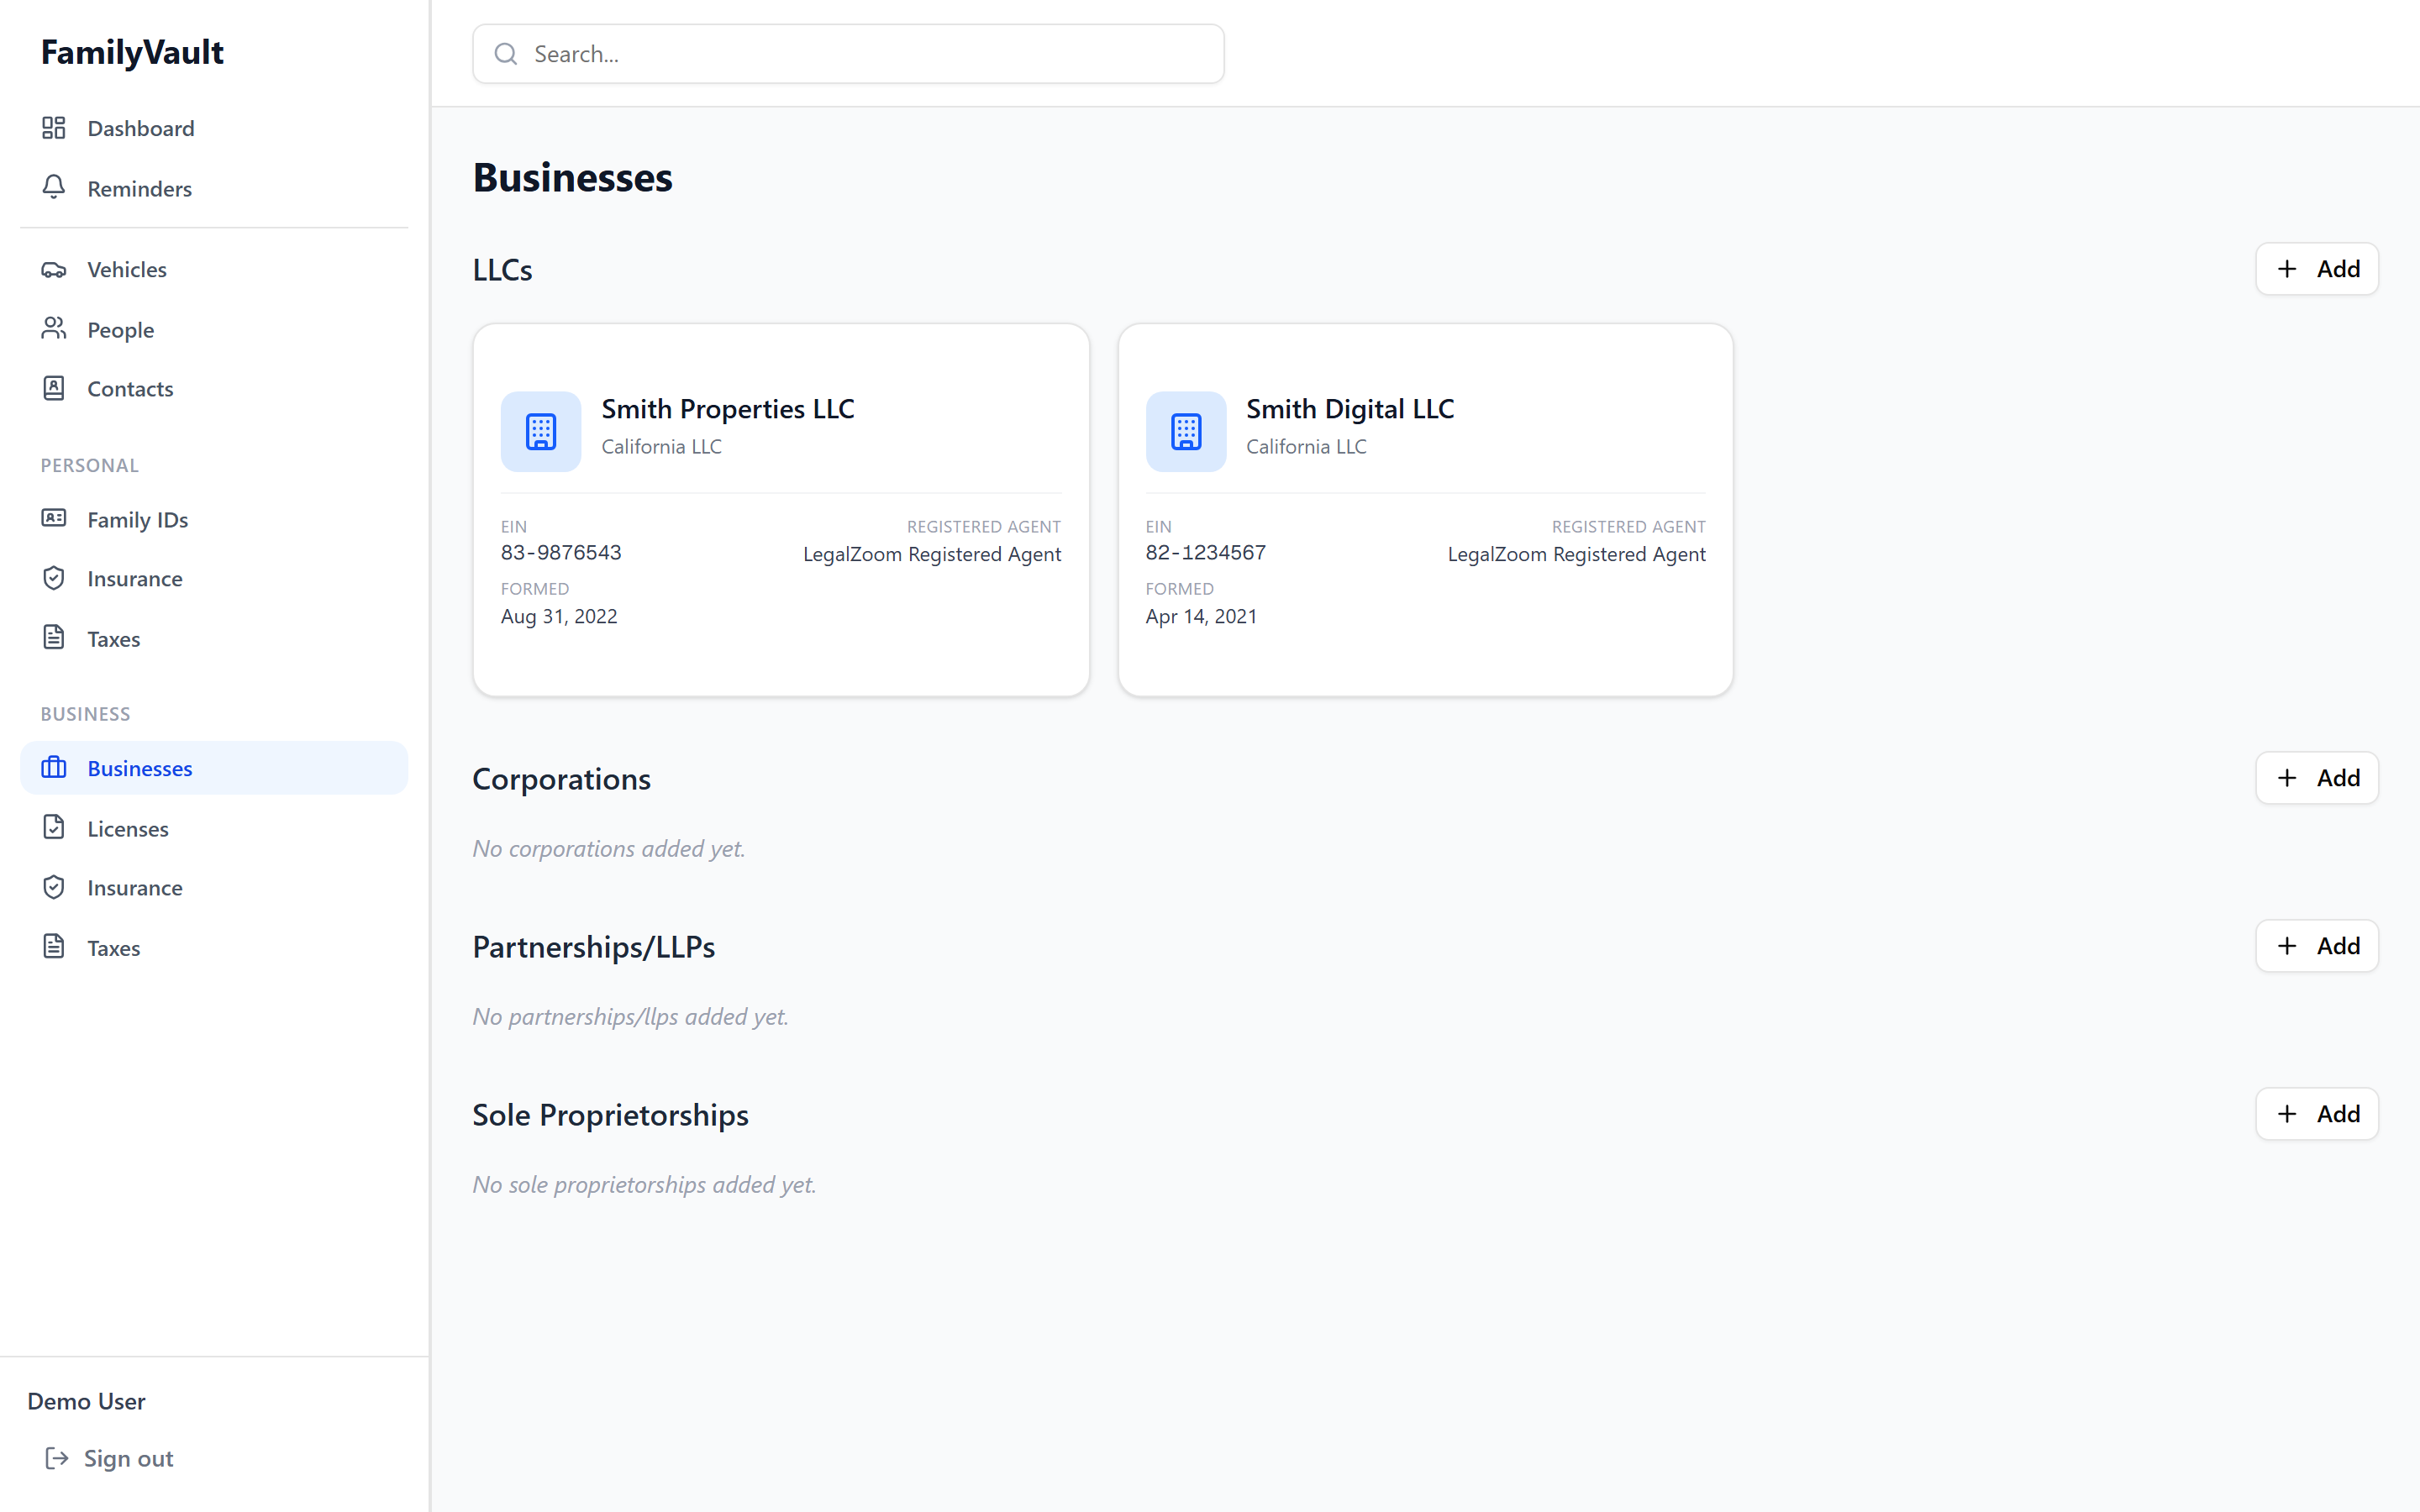2420x1512 pixels.
Task: Click the Business Insurance shield icon
Action: coord(54,887)
